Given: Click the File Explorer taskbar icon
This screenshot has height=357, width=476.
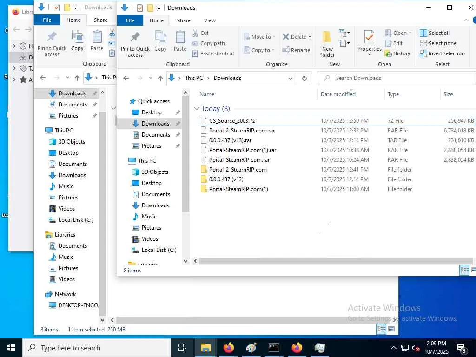Looking at the screenshot, I should (x=205, y=348).
